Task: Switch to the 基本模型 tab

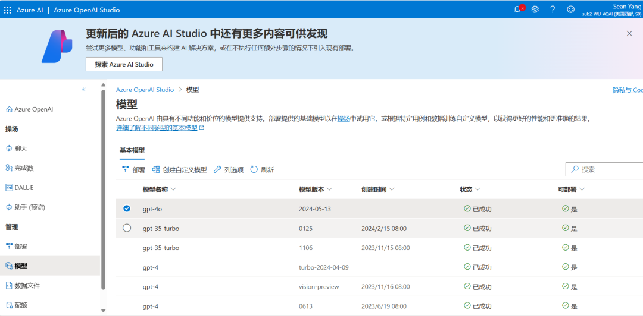Action: tap(132, 150)
